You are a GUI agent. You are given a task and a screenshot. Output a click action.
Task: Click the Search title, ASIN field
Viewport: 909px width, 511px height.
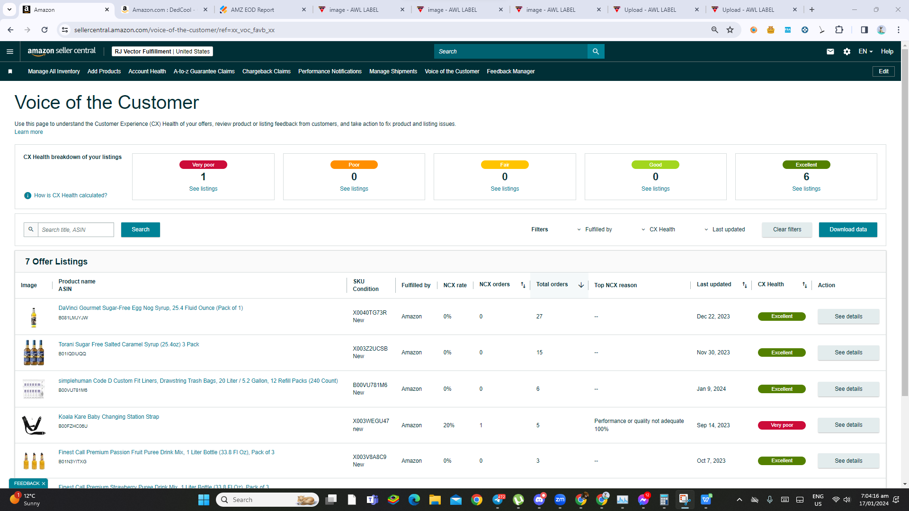point(76,229)
